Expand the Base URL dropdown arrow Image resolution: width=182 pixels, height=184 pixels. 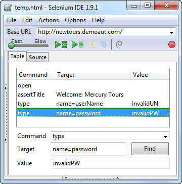pyautogui.click(x=171, y=33)
